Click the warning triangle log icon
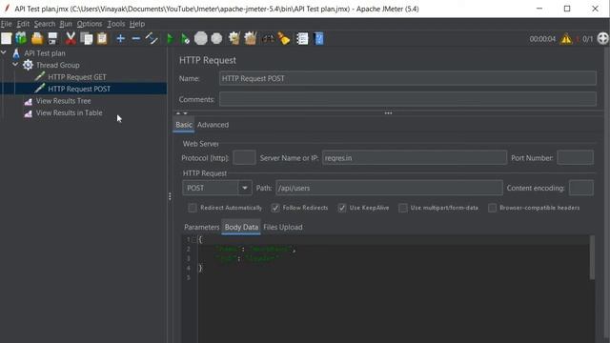This screenshot has width=610, height=343. (x=566, y=39)
